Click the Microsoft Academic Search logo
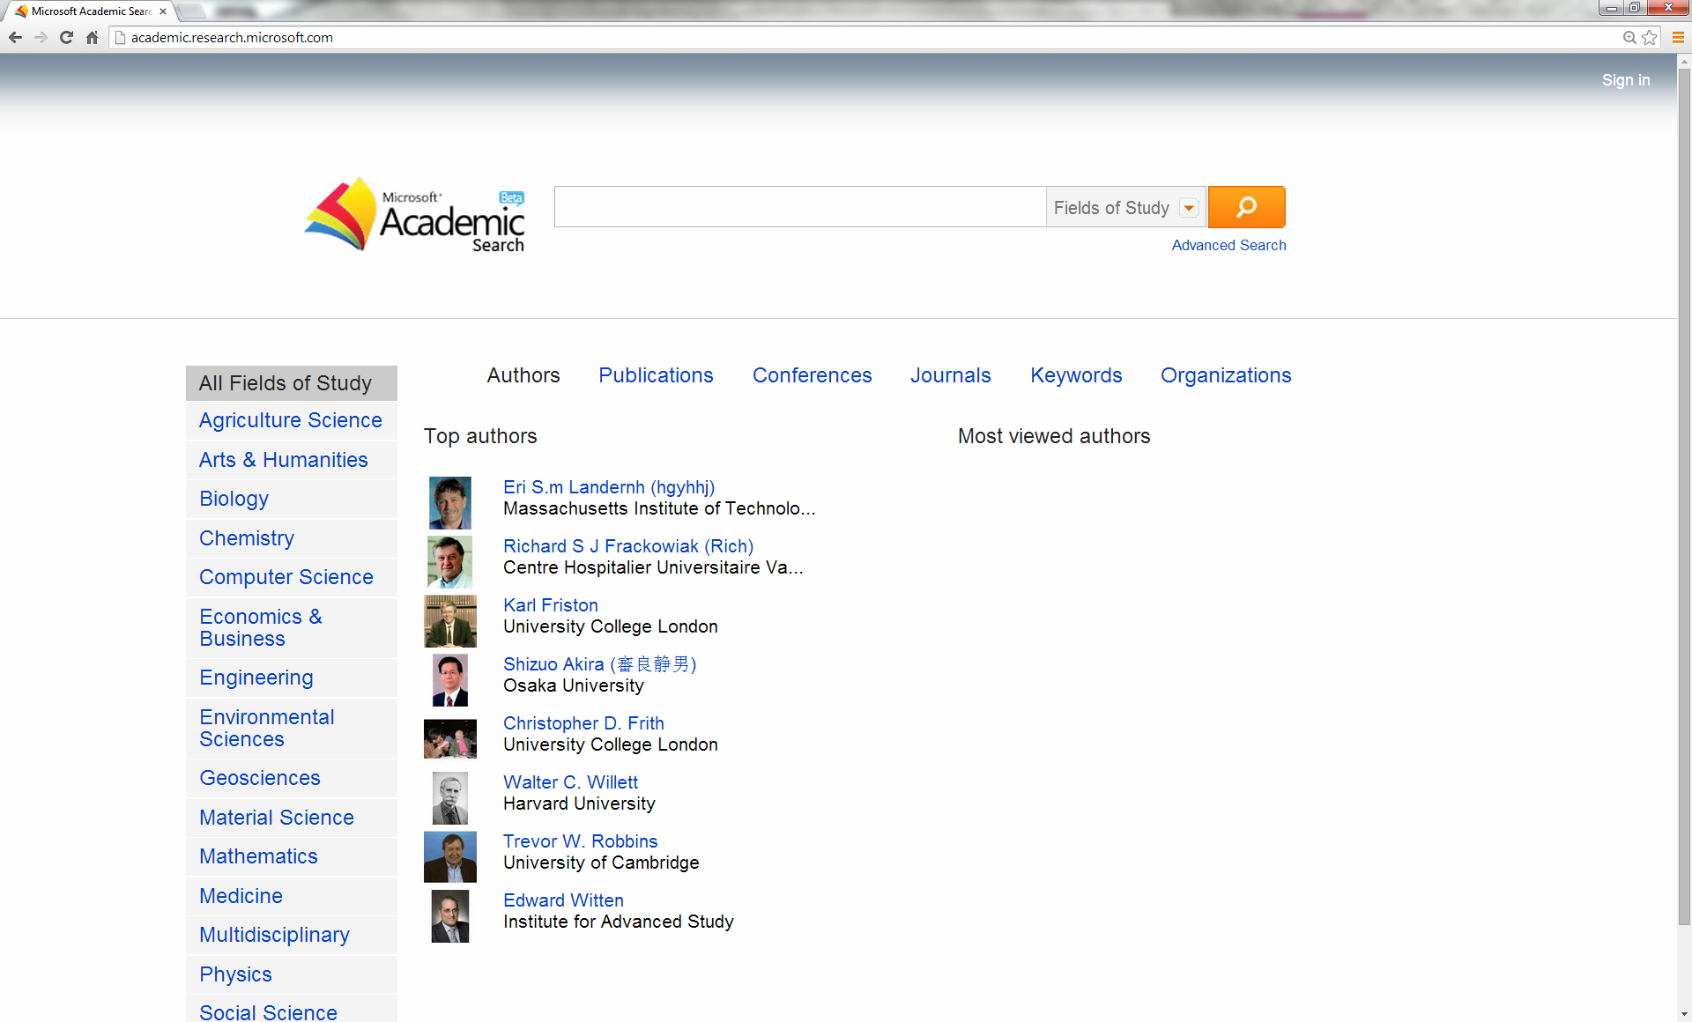The image size is (1692, 1022). point(415,215)
